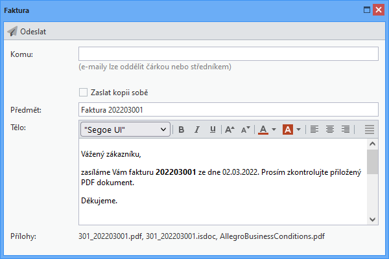Toggle italic formatting

click(197, 129)
